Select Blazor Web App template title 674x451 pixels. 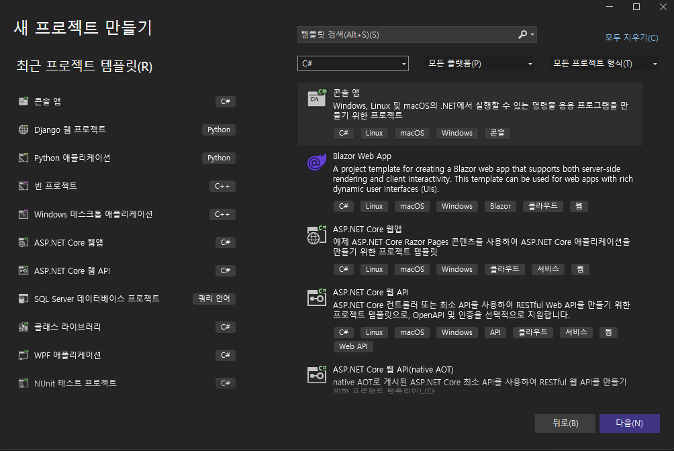coord(362,156)
